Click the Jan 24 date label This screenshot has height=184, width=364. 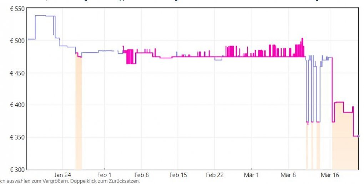pyautogui.click(x=62, y=175)
